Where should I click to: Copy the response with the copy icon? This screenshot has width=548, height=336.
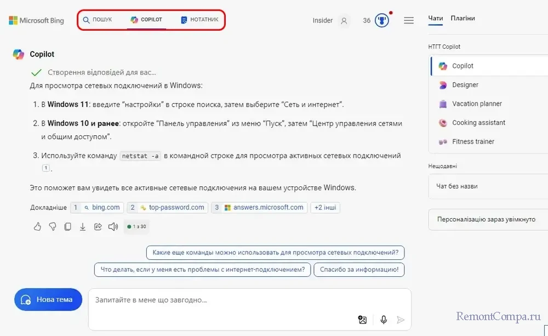pyautogui.click(x=67, y=226)
